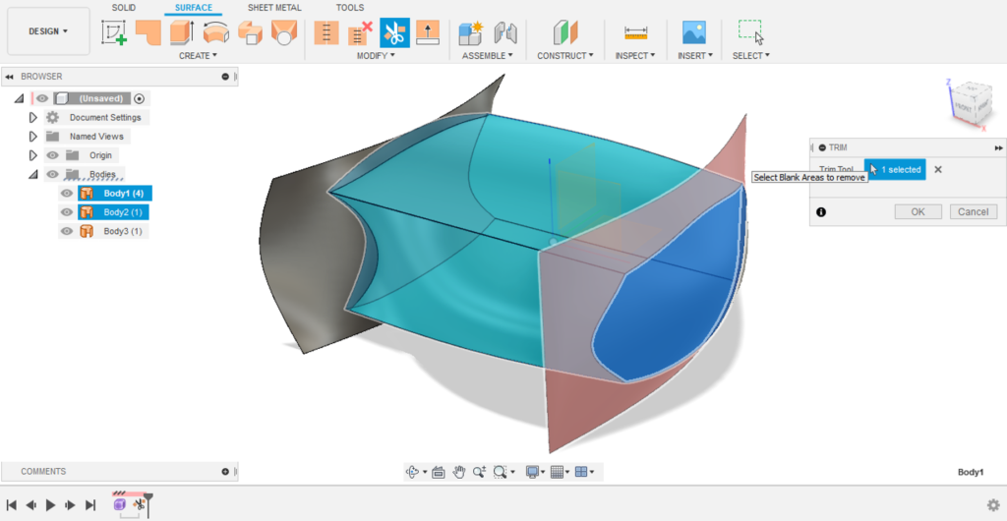Switch to the SHEET METAL tab

point(274,8)
